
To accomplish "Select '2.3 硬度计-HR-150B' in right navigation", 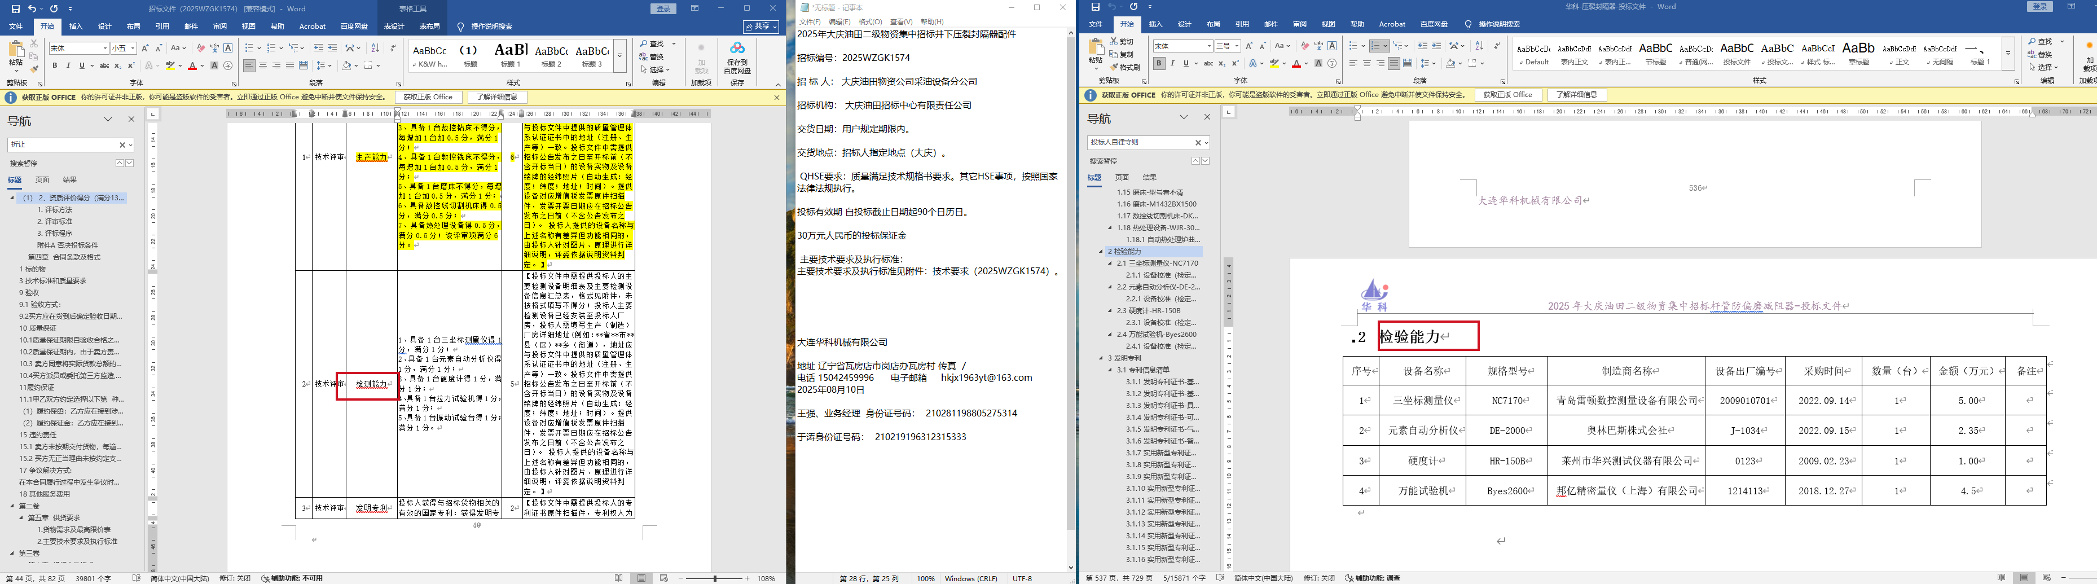I will pyautogui.click(x=1148, y=310).
